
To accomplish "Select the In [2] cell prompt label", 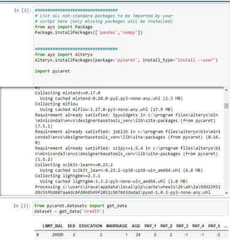I will [x=22, y=10].
